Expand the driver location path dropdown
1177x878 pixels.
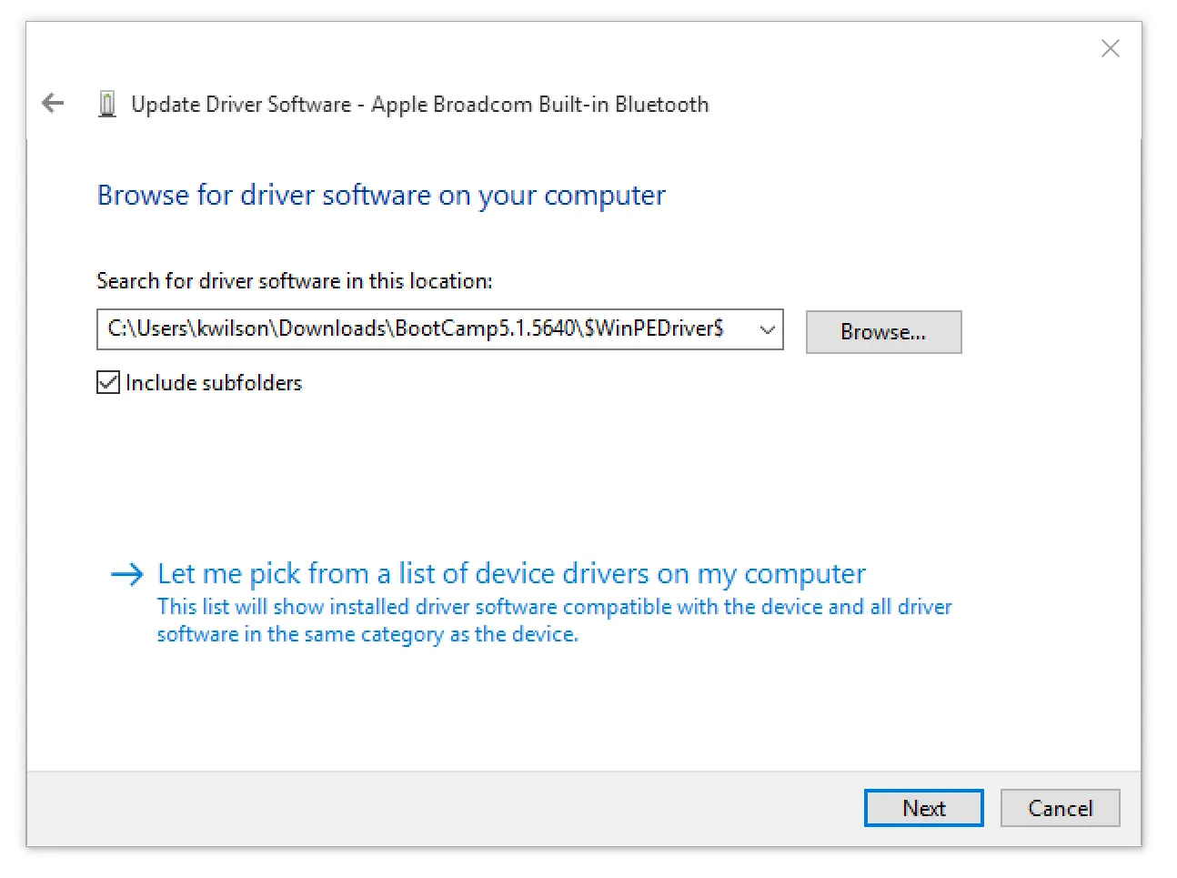[x=767, y=329]
